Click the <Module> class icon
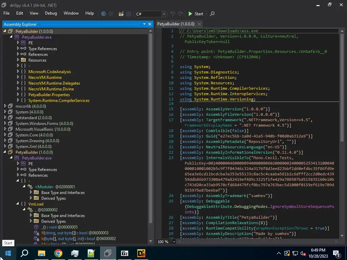Viewport: 347px width, 260px height. (x=30, y=187)
